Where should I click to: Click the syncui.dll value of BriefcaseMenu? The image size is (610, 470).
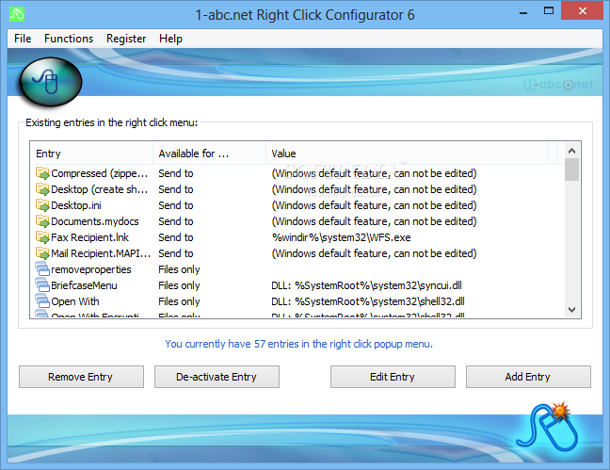coord(366,285)
